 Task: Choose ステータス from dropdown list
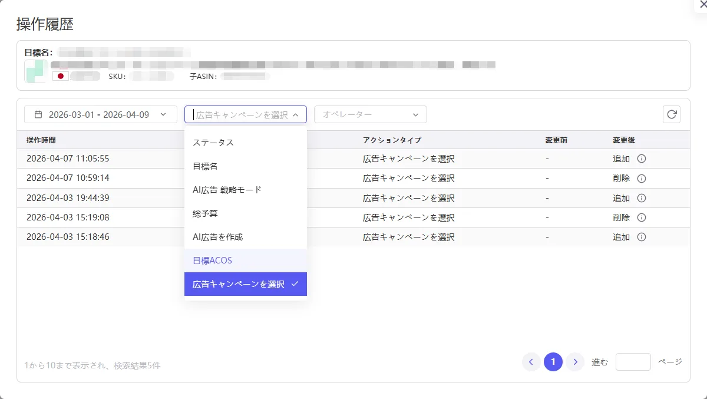pyautogui.click(x=246, y=143)
